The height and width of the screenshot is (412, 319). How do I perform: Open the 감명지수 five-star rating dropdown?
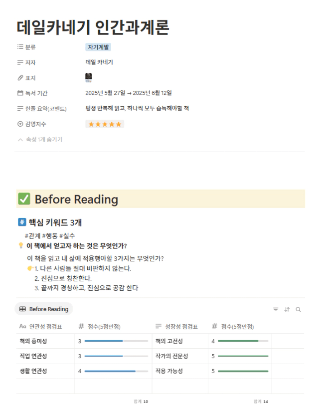(105, 124)
